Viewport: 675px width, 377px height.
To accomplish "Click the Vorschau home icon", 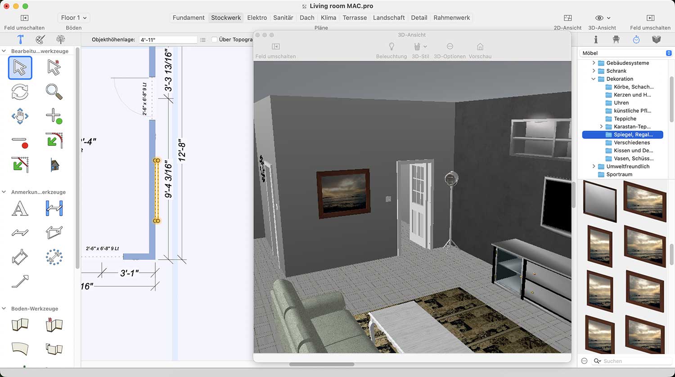I will [480, 47].
